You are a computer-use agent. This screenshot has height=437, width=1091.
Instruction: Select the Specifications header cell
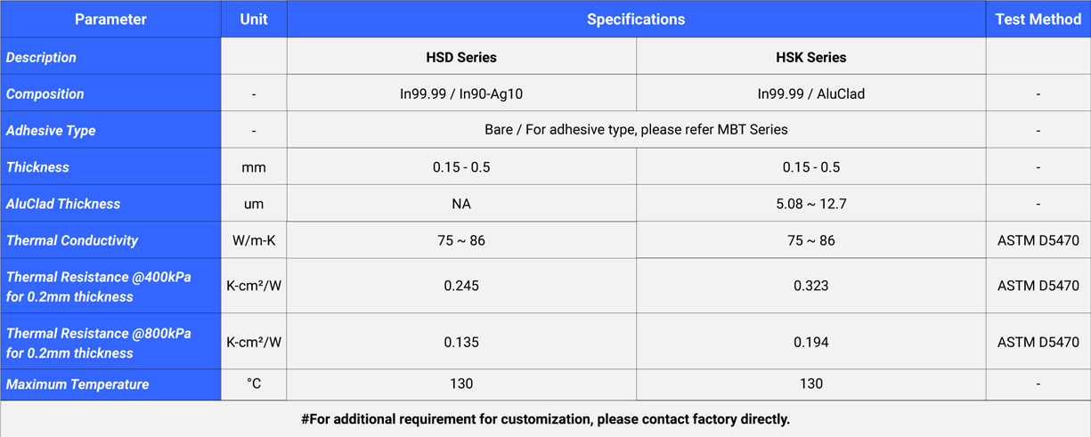(x=636, y=19)
